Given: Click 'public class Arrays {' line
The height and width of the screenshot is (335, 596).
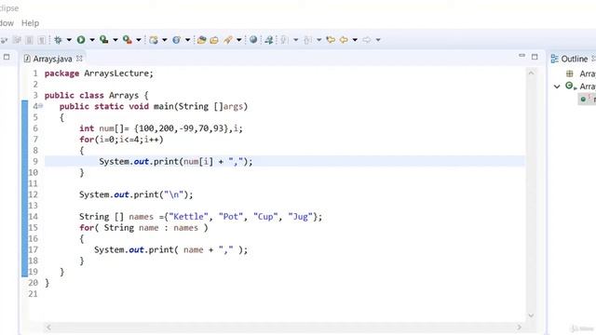Looking at the screenshot, I should coord(96,95).
